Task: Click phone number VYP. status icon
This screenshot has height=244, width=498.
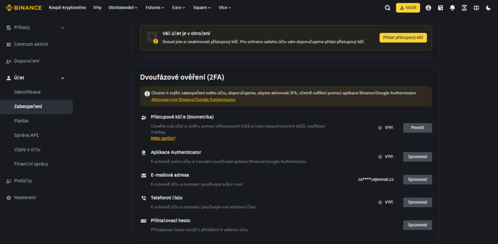Action: pyautogui.click(x=380, y=202)
